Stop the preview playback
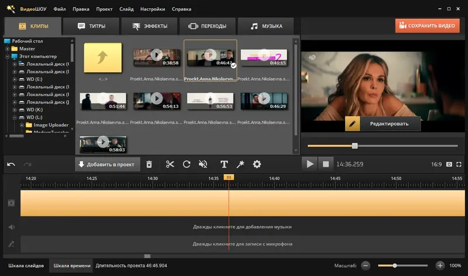This screenshot has width=468, height=276. coord(326,164)
